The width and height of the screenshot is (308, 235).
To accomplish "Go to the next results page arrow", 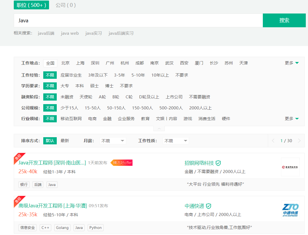I will coord(299,141).
